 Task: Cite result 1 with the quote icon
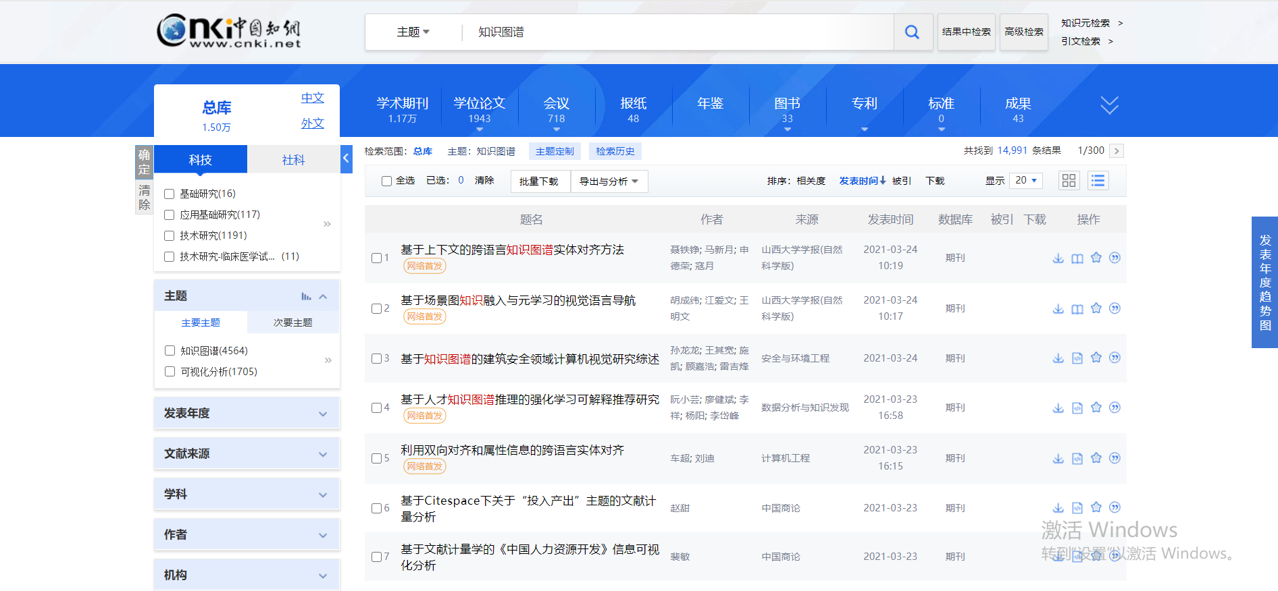coord(1115,258)
